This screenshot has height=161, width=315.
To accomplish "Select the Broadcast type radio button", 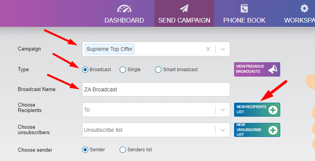I will [85, 70].
